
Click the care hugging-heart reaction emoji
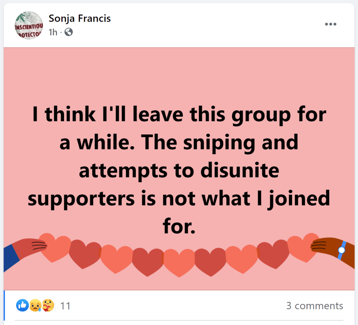(x=48, y=306)
